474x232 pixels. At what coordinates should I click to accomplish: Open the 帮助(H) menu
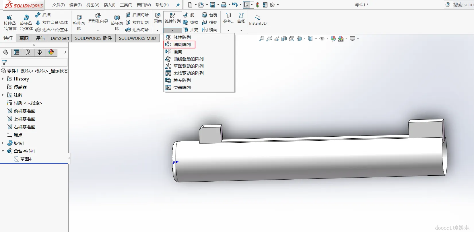click(x=162, y=5)
